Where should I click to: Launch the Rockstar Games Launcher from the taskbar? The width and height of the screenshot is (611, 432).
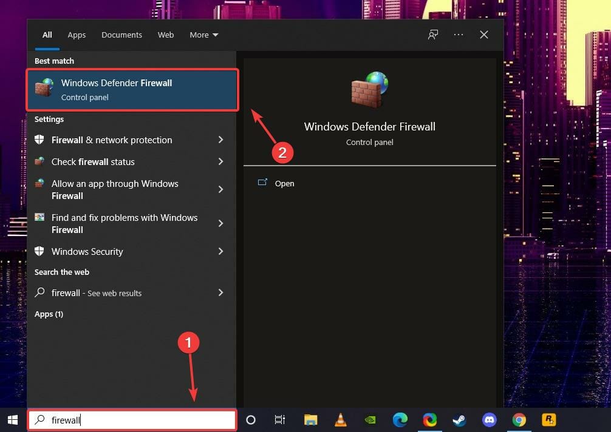tap(548, 419)
